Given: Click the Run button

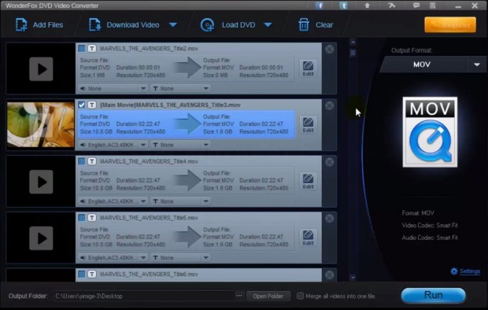Looking at the screenshot, I should pos(434,295).
